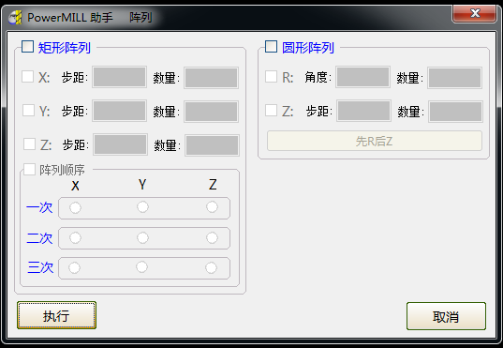Viewport: 503px width, 348px height.
Task: Tick the Z: checkbox under 圆形阵列
Action: click(x=271, y=111)
